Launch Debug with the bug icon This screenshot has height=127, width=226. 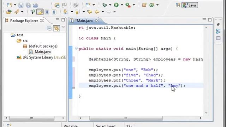click(x=105, y=5)
